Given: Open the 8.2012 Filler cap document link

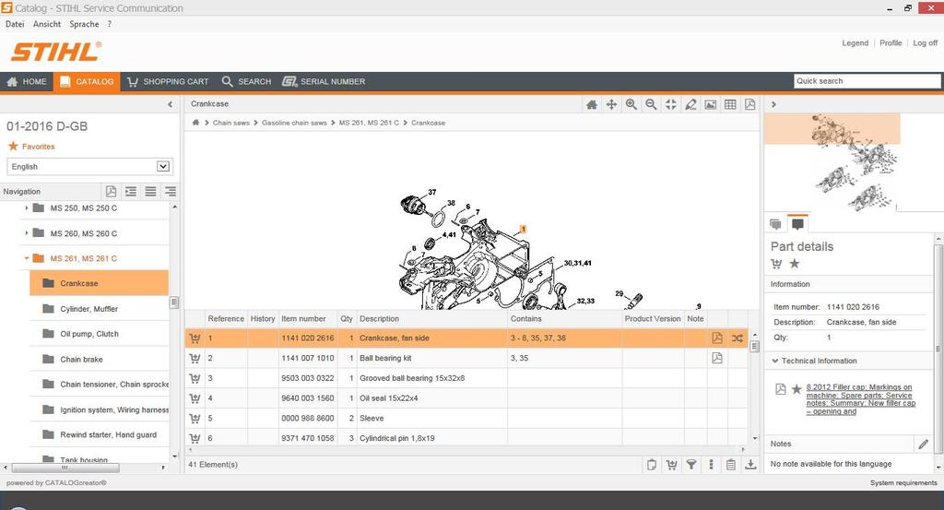Looking at the screenshot, I should pyautogui.click(x=861, y=399).
